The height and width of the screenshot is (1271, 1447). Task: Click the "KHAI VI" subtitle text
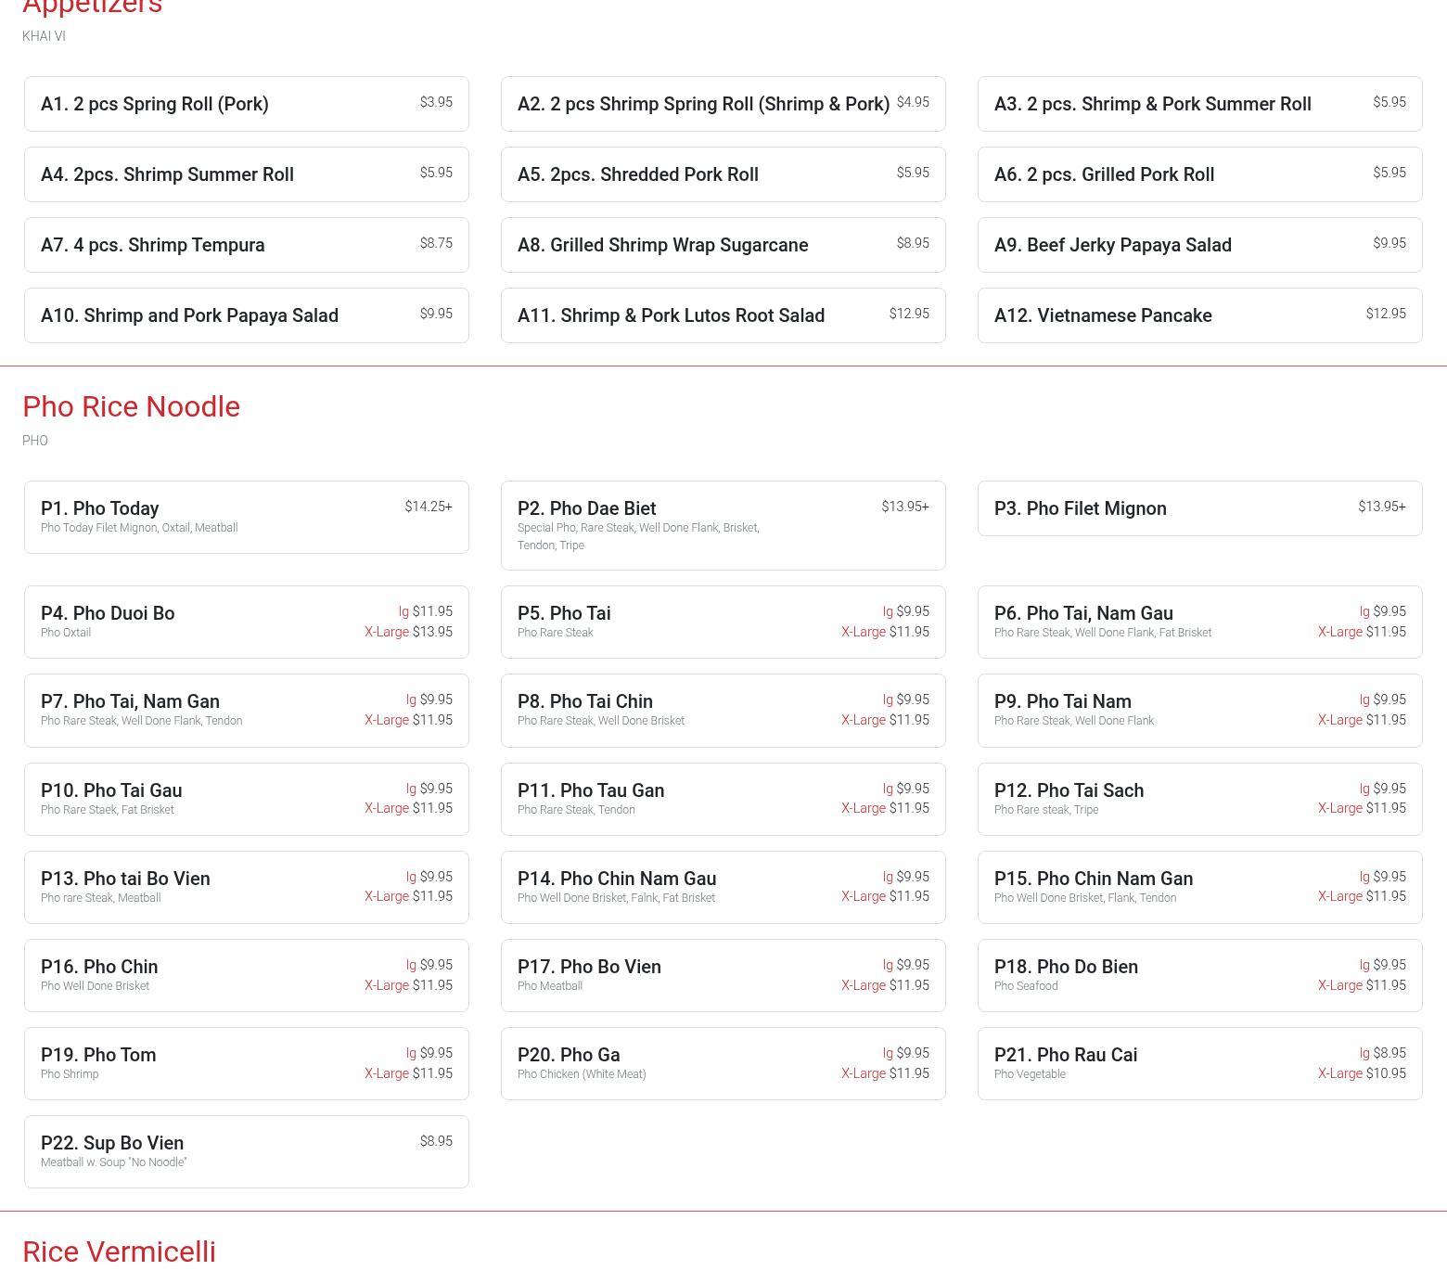click(x=44, y=36)
